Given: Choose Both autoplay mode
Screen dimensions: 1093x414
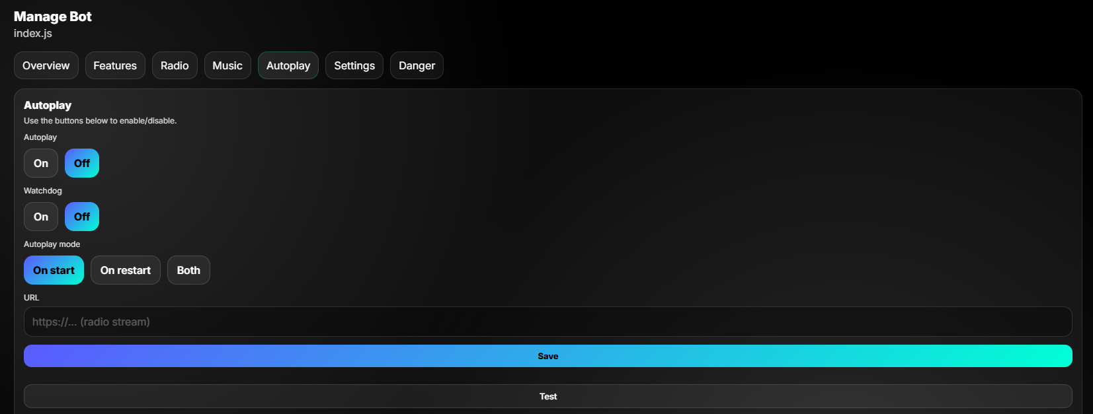Looking at the screenshot, I should (x=188, y=270).
